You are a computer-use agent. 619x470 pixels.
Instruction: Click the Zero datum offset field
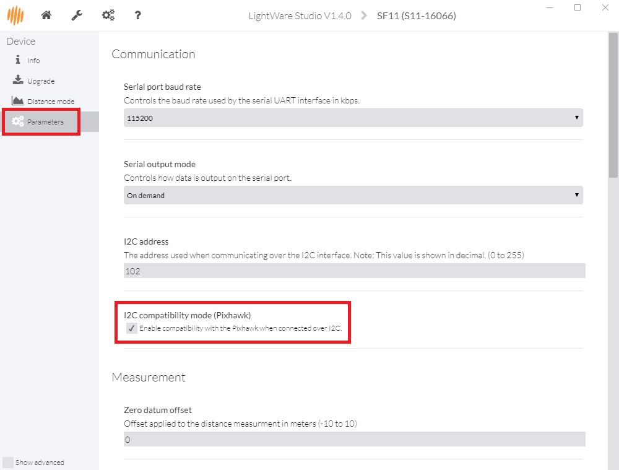coord(354,440)
